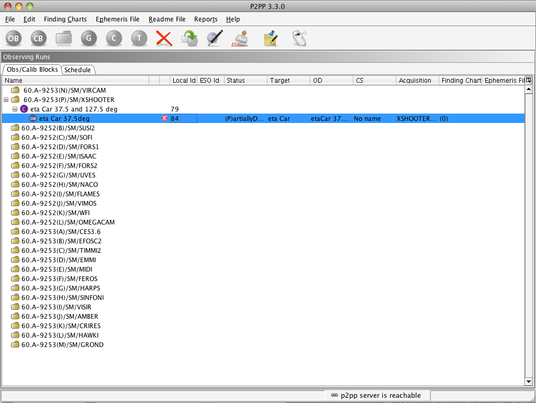Click the remote check-in toolbar icon

[x=299, y=38]
